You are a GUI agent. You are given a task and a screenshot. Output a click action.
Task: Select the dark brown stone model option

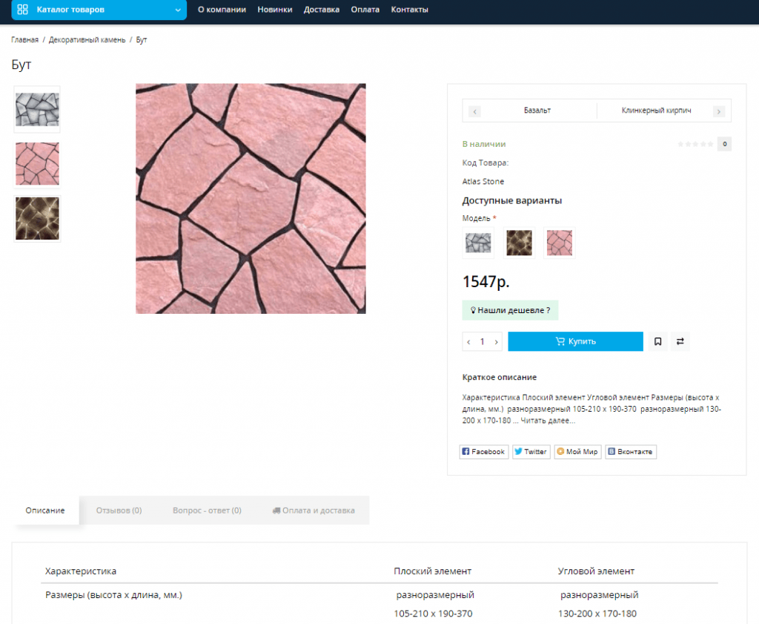[519, 243]
